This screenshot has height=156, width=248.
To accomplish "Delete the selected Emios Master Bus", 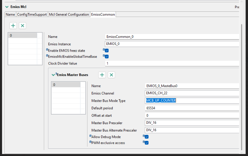I will [x=112, y=75].
